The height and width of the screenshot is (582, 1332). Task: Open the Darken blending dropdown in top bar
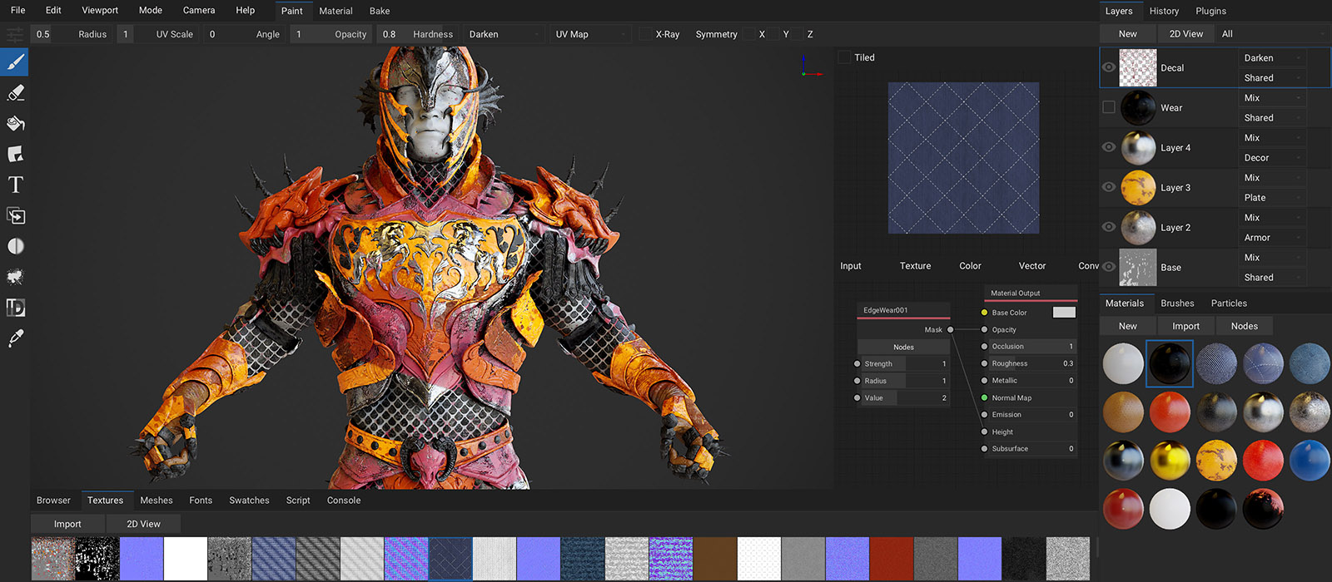(504, 34)
